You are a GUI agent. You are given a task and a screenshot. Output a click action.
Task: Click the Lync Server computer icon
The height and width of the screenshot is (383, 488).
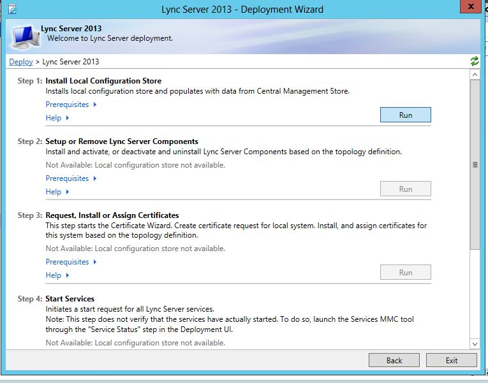[x=26, y=38]
